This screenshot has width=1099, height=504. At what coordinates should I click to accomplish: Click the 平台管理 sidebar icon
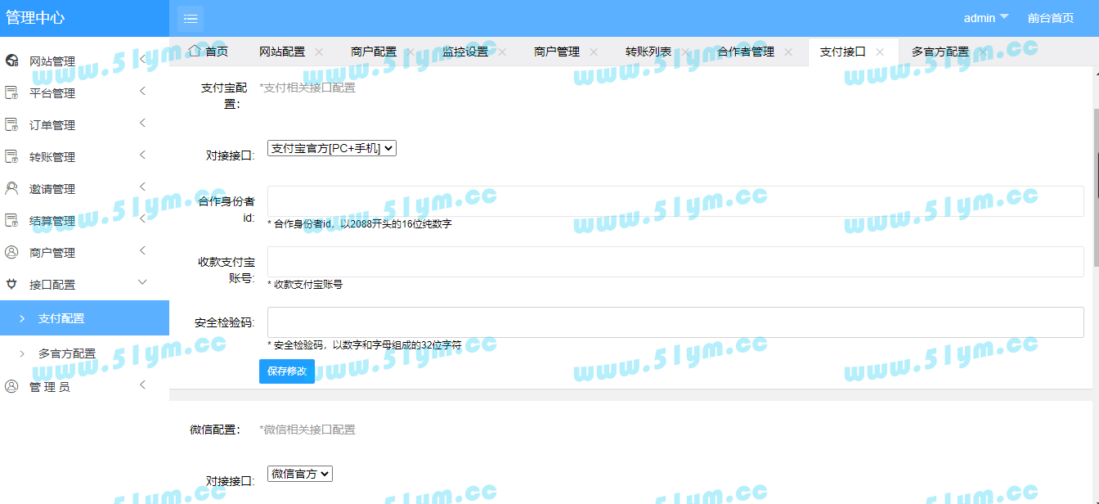pos(11,92)
